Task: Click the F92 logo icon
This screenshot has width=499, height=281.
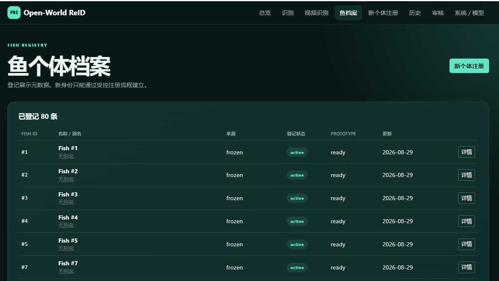Action: [14, 13]
